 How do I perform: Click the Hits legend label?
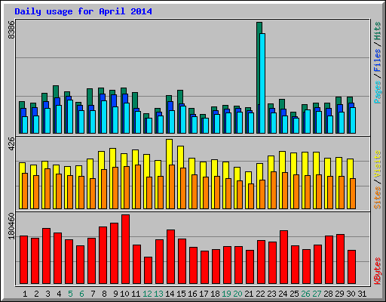point(377,31)
